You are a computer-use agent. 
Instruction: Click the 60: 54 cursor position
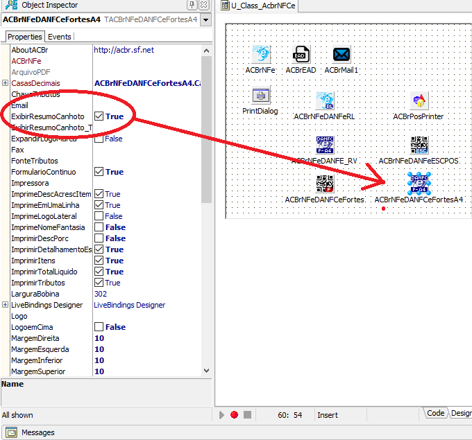(289, 415)
